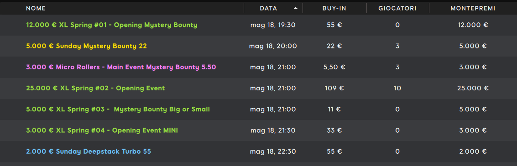Screen dimensions: 517x166
Task: Click the 109 € buy-in cell
Action: tap(334, 88)
